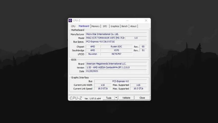The height and width of the screenshot is (123, 218).
Task: Select the Manufacturer field Micro-Star International
Action: (116, 34)
